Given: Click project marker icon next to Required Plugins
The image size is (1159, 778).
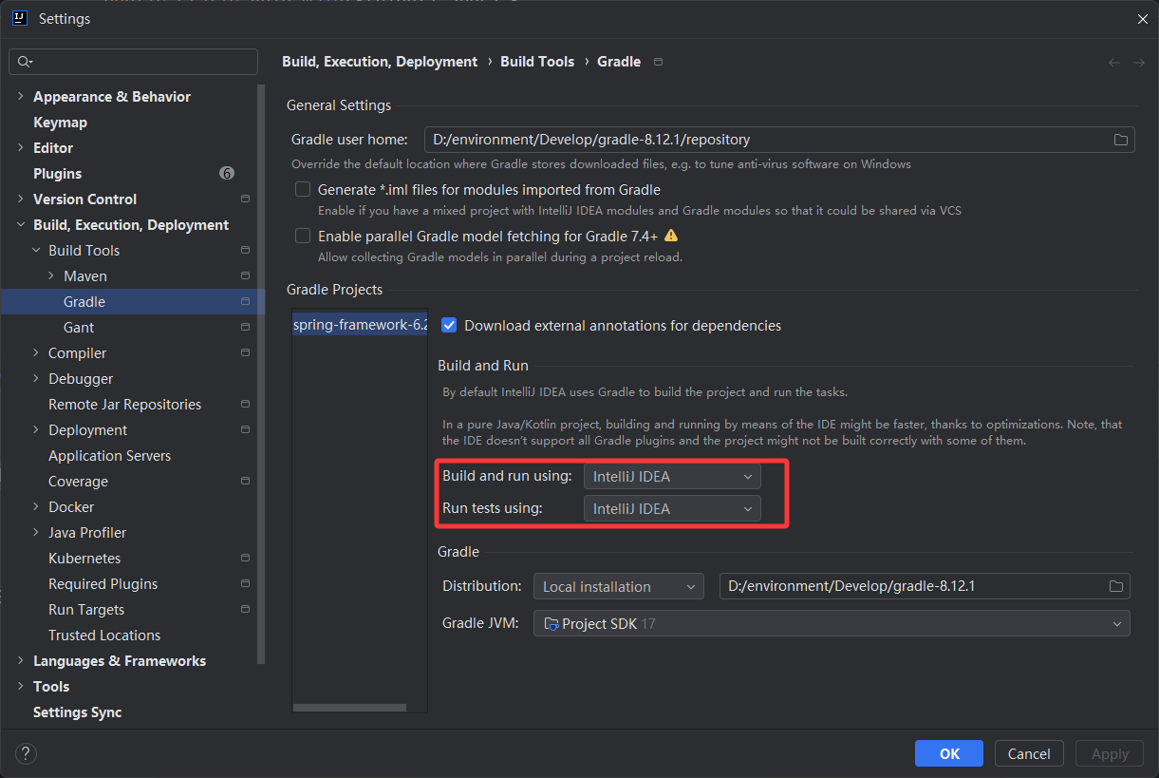Looking at the screenshot, I should 245,583.
